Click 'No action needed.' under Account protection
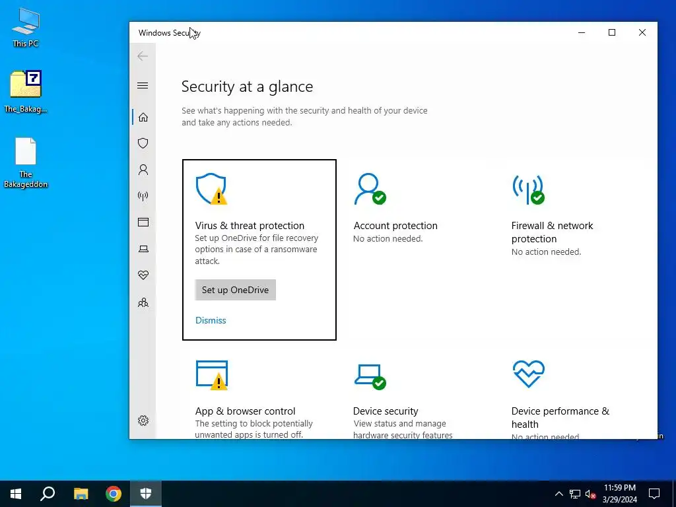676x507 pixels. (388, 238)
